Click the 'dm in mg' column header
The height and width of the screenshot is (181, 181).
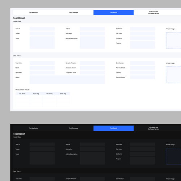click(50, 94)
